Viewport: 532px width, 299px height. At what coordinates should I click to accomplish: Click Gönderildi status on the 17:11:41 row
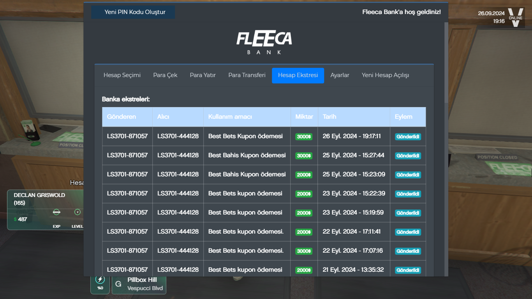coord(408,232)
